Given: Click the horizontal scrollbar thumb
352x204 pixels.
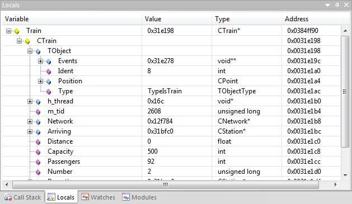Looking at the screenshot, I should coord(166,185).
